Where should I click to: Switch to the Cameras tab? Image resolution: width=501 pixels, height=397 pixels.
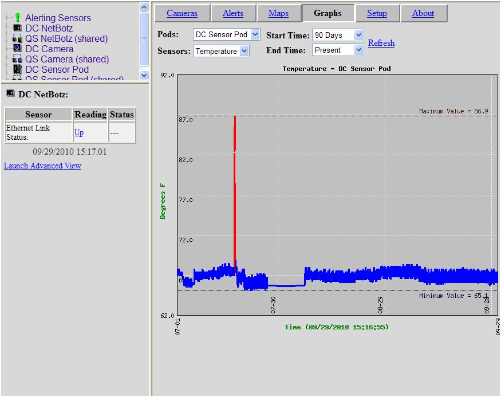pyautogui.click(x=182, y=13)
